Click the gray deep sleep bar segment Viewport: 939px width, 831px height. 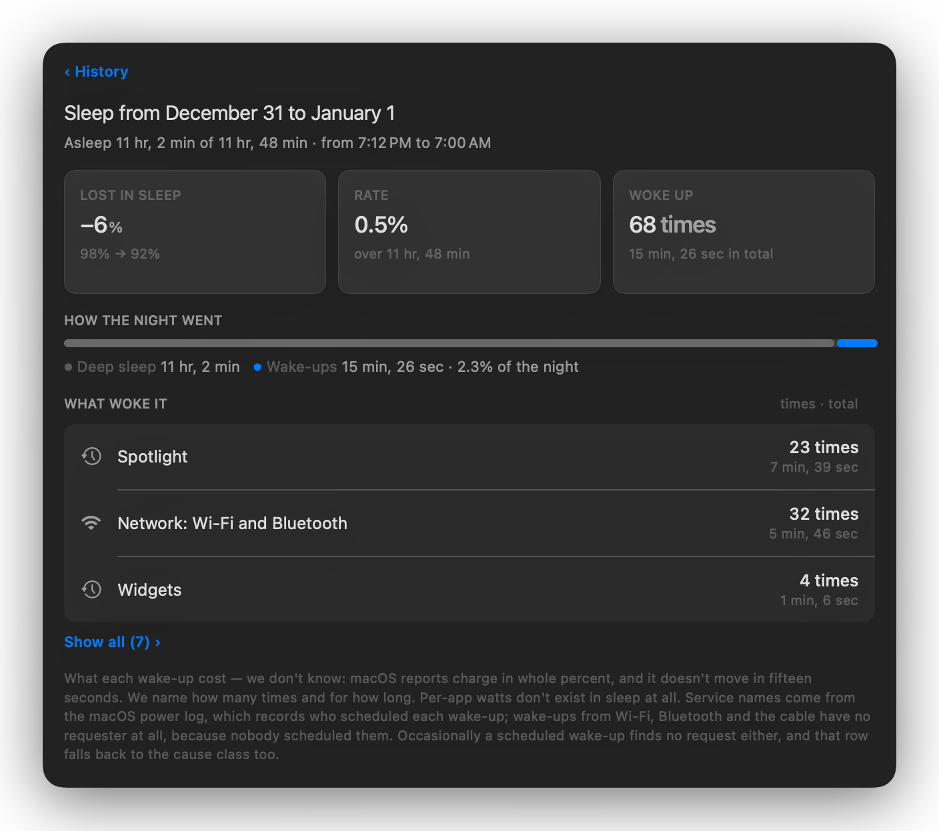click(449, 343)
